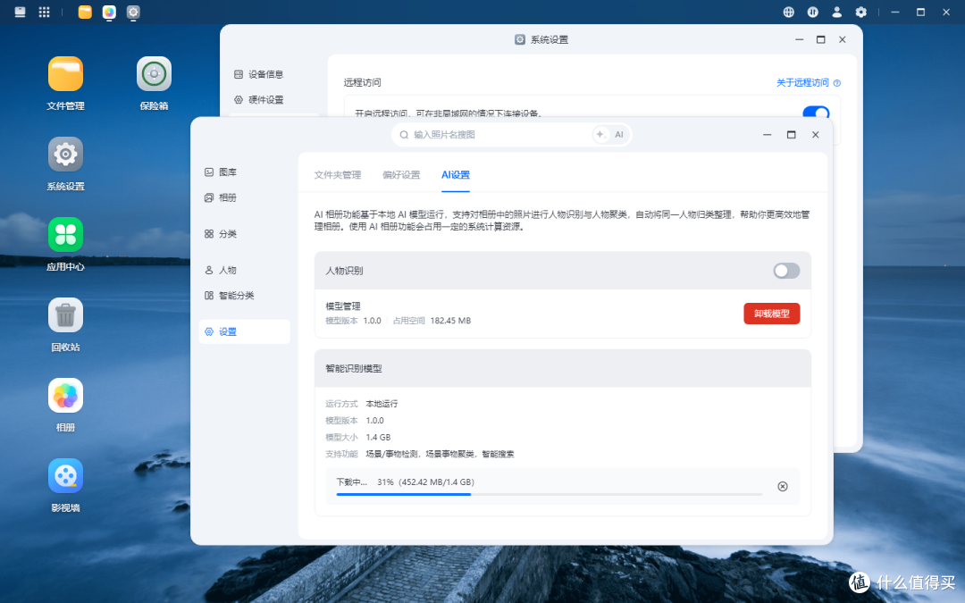Click the 下载中... 31% status text
This screenshot has width=965, height=603.
tap(405, 482)
